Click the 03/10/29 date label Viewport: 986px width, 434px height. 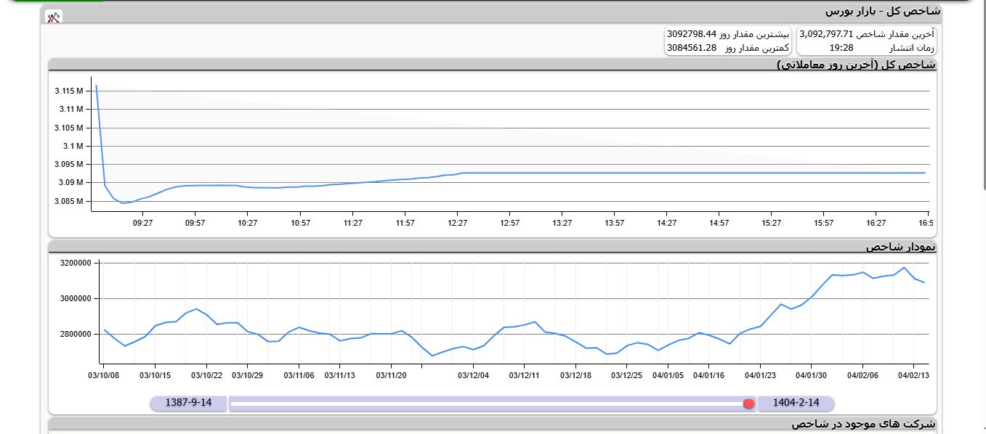247,375
